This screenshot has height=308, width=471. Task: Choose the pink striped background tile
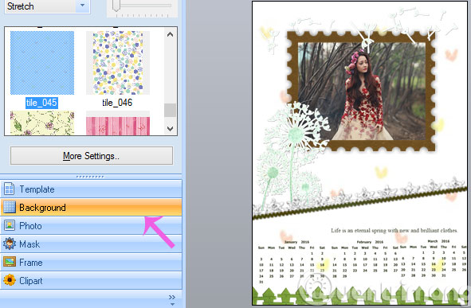click(x=118, y=123)
